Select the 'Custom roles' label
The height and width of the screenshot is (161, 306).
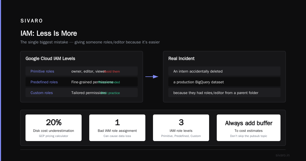click(x=42, y=93)
